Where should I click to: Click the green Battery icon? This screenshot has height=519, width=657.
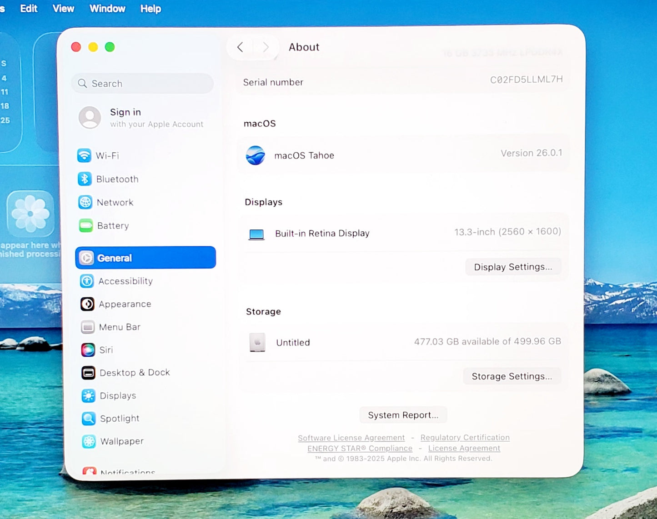point(85,225)
